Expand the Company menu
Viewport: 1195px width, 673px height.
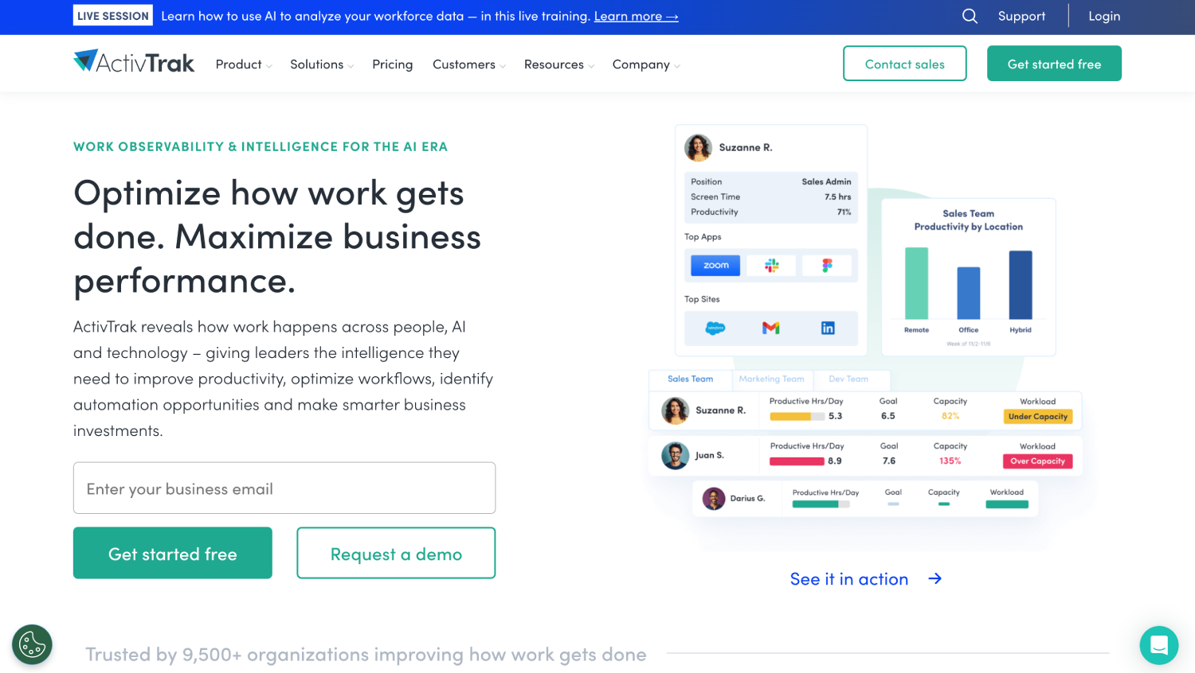pos(646,64)
